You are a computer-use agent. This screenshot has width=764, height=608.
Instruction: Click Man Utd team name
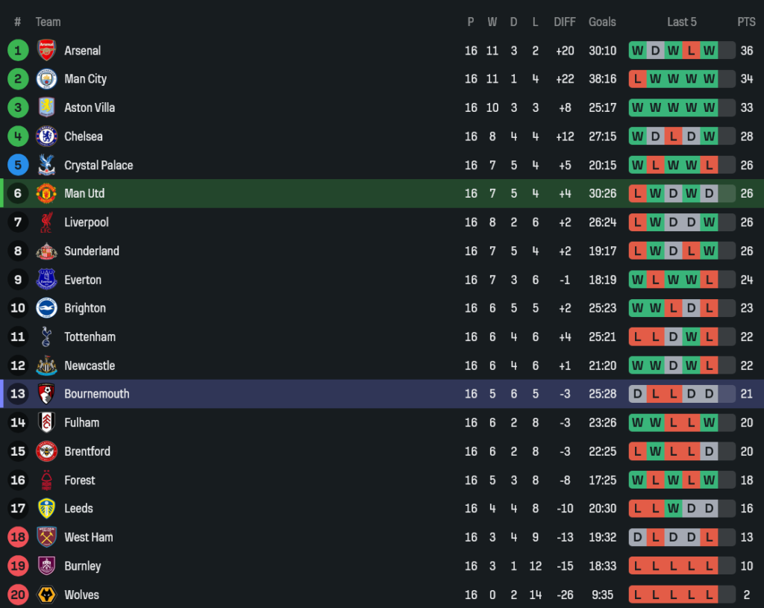pos(84,193)
